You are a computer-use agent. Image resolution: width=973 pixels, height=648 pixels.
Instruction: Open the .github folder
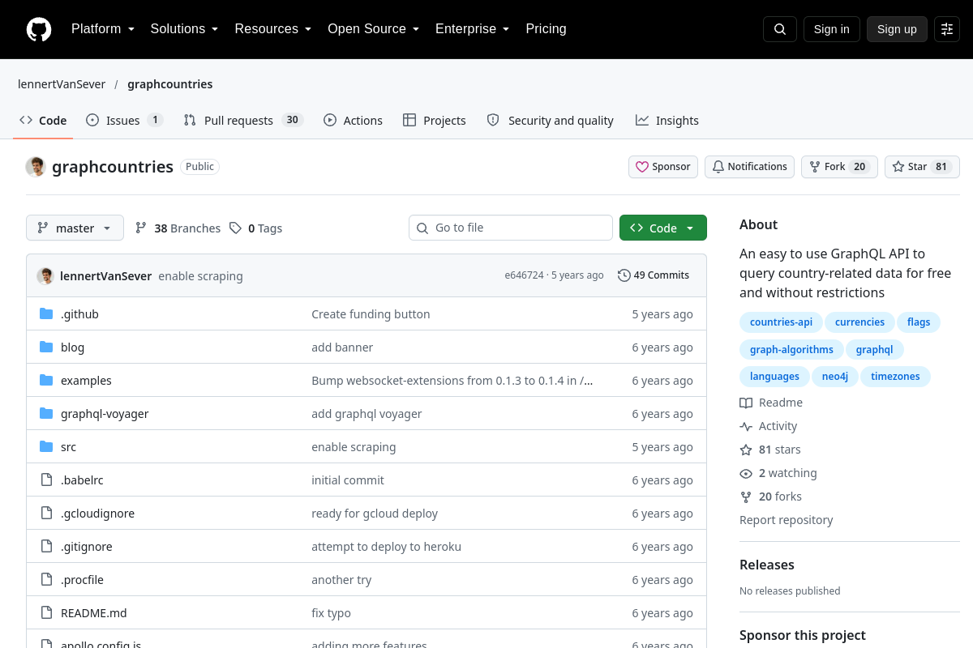tap(79, 314)
